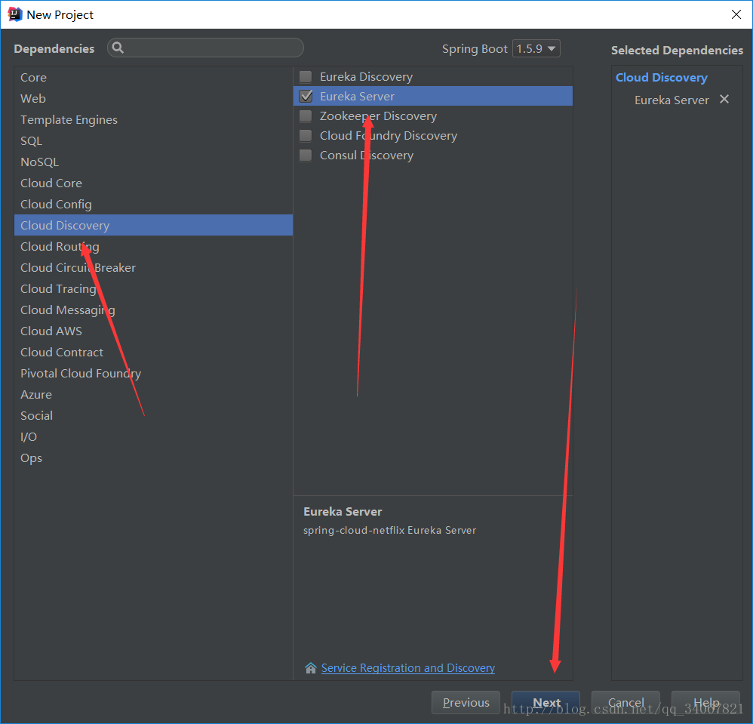Viewport: 753px width, 724px height.
Task: Click the Cloud Foundry Discovery label
Action: coord(389,136)
